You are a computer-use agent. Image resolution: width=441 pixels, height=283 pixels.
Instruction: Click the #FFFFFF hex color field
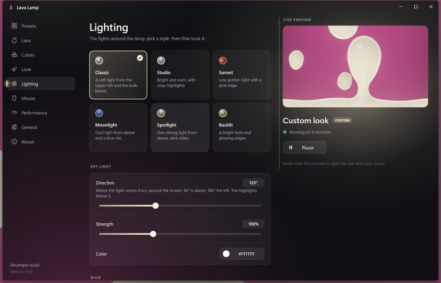coord(242,254)
